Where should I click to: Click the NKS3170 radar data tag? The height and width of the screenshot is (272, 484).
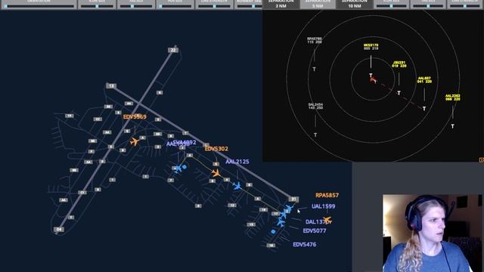[x=371, y=47]
